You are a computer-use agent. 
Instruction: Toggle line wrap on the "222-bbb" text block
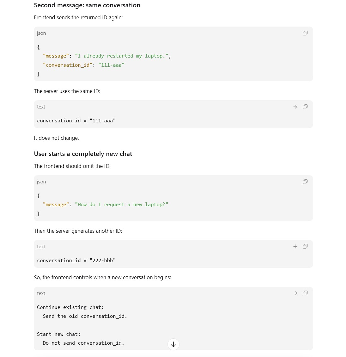[295, 246]
